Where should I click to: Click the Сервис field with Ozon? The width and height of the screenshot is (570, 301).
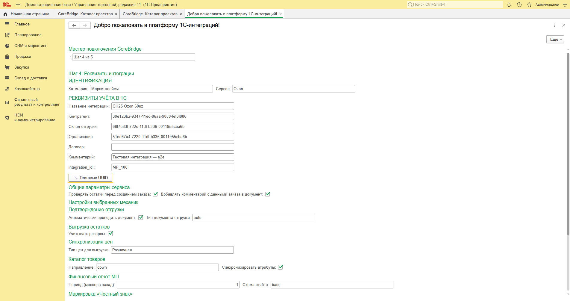[x=294, y=89]
